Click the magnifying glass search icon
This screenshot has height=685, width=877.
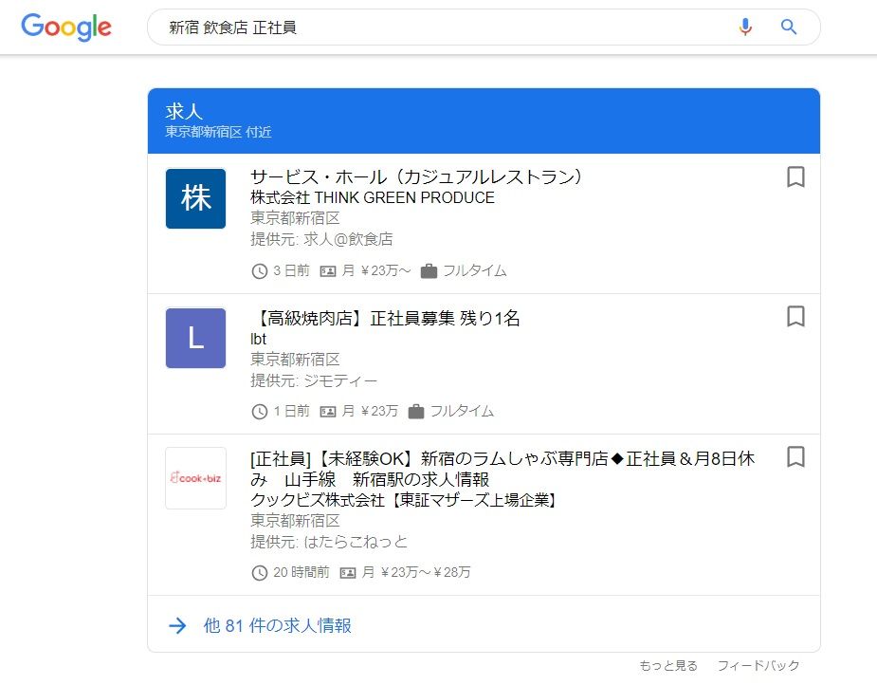click(789, 28)
